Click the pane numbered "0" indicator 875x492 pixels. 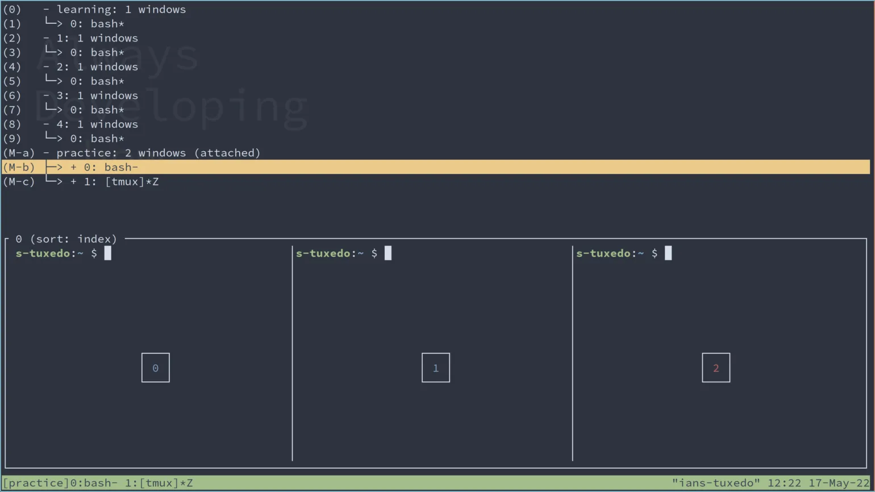click(x=155, y=368)
